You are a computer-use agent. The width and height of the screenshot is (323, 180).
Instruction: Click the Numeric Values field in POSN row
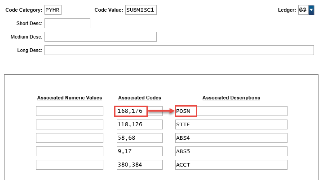click(x=70, y=111)
